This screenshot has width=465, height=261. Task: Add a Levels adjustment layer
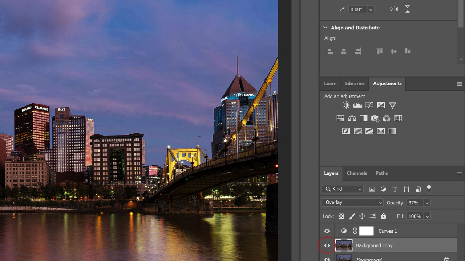357,105
